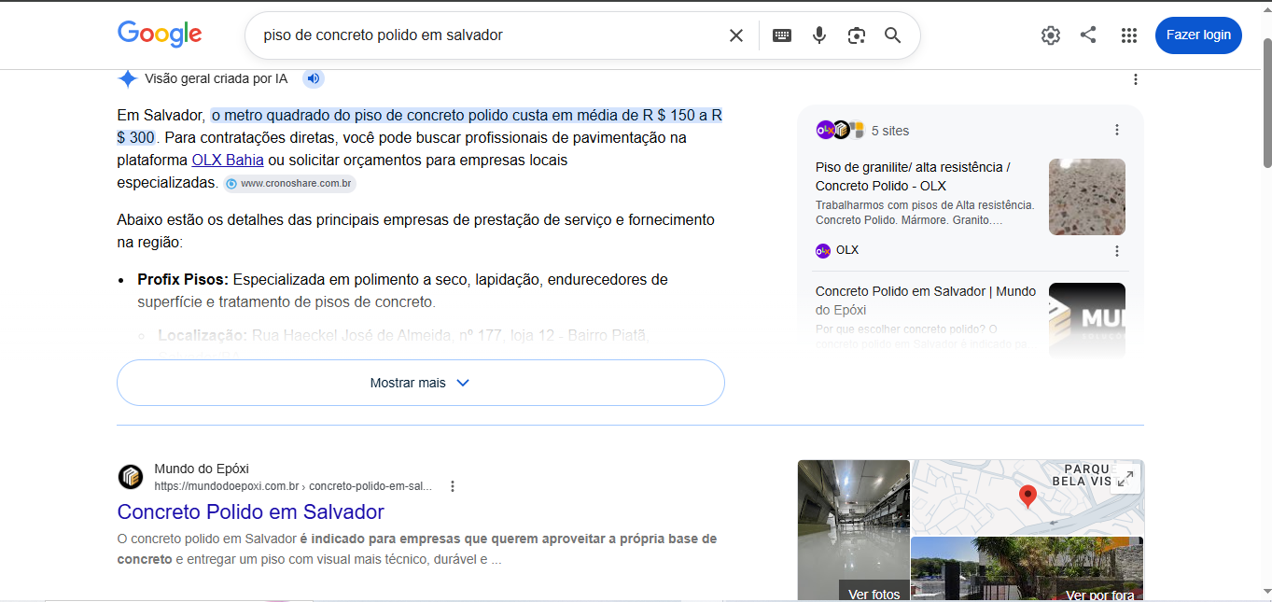
Task: Open Google apps grid icon
Action: pos(1129,35)
